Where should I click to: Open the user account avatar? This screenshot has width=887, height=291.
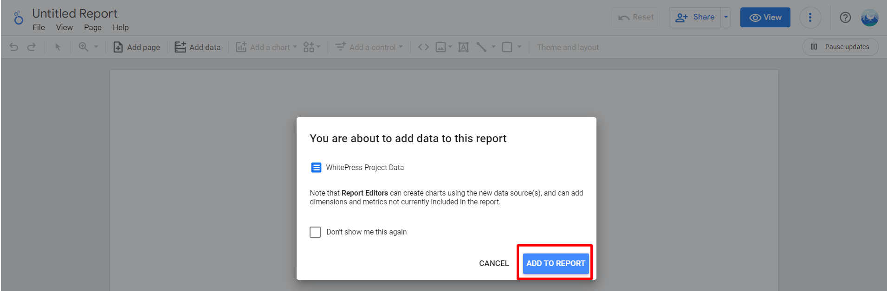click(x=869, y=18)
